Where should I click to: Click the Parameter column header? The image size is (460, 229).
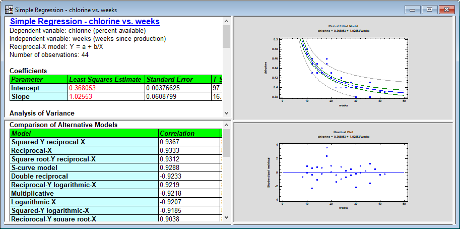click(38, 79)
